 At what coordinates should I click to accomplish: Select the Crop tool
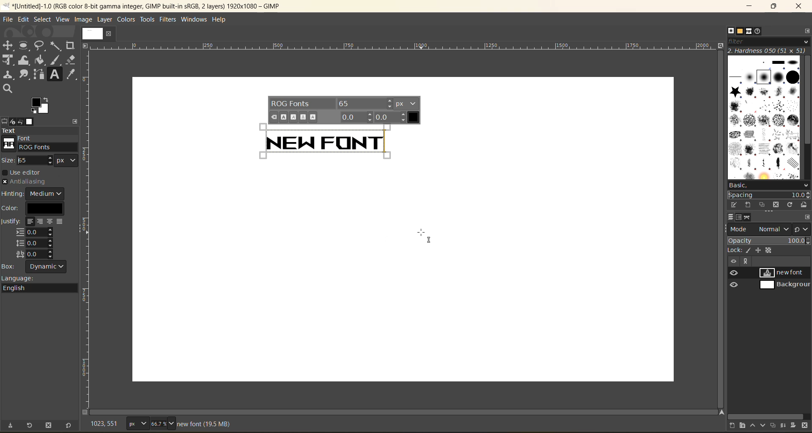point(71,46)
